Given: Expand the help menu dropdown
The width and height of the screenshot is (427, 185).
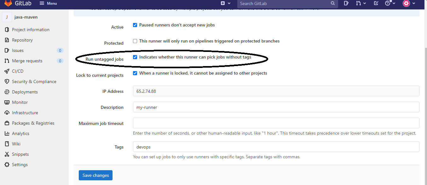Looking at the screenshot, I should 389,4.
